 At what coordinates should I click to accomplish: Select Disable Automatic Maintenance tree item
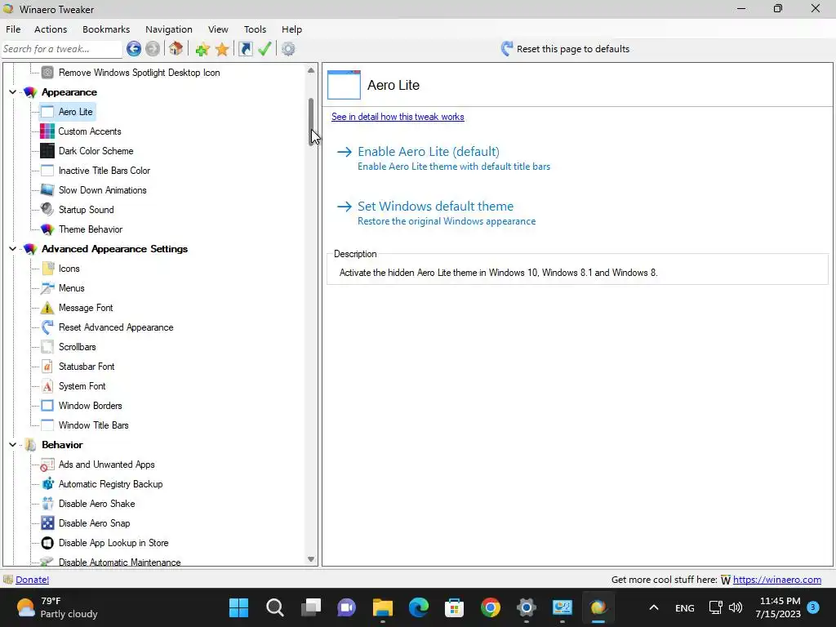tap(119, 562)
